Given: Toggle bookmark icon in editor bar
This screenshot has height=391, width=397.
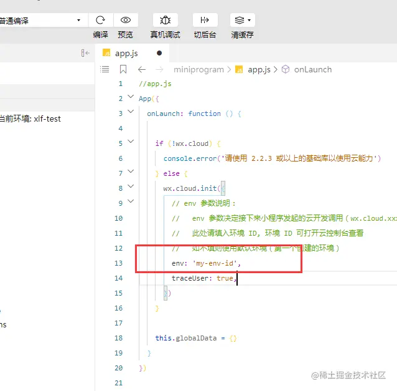Looking at the screenshot, I should tap(123, 69).
